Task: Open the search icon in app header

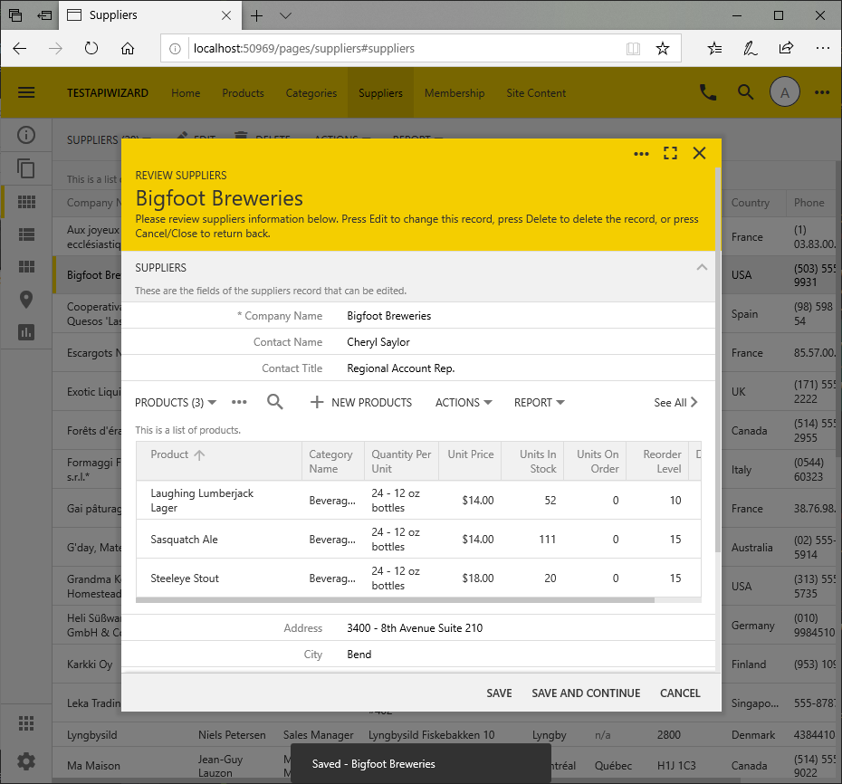Action: (x=745, y=92)
